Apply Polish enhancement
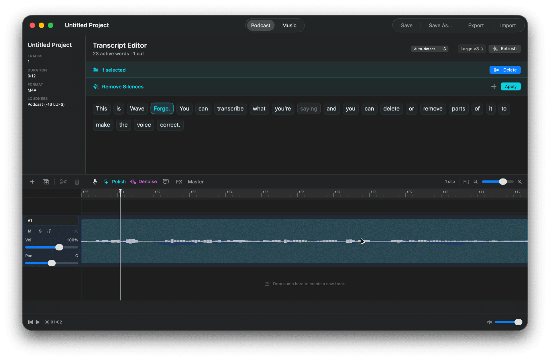This screenshot has height=360, width=550. (x=115, y=182)
